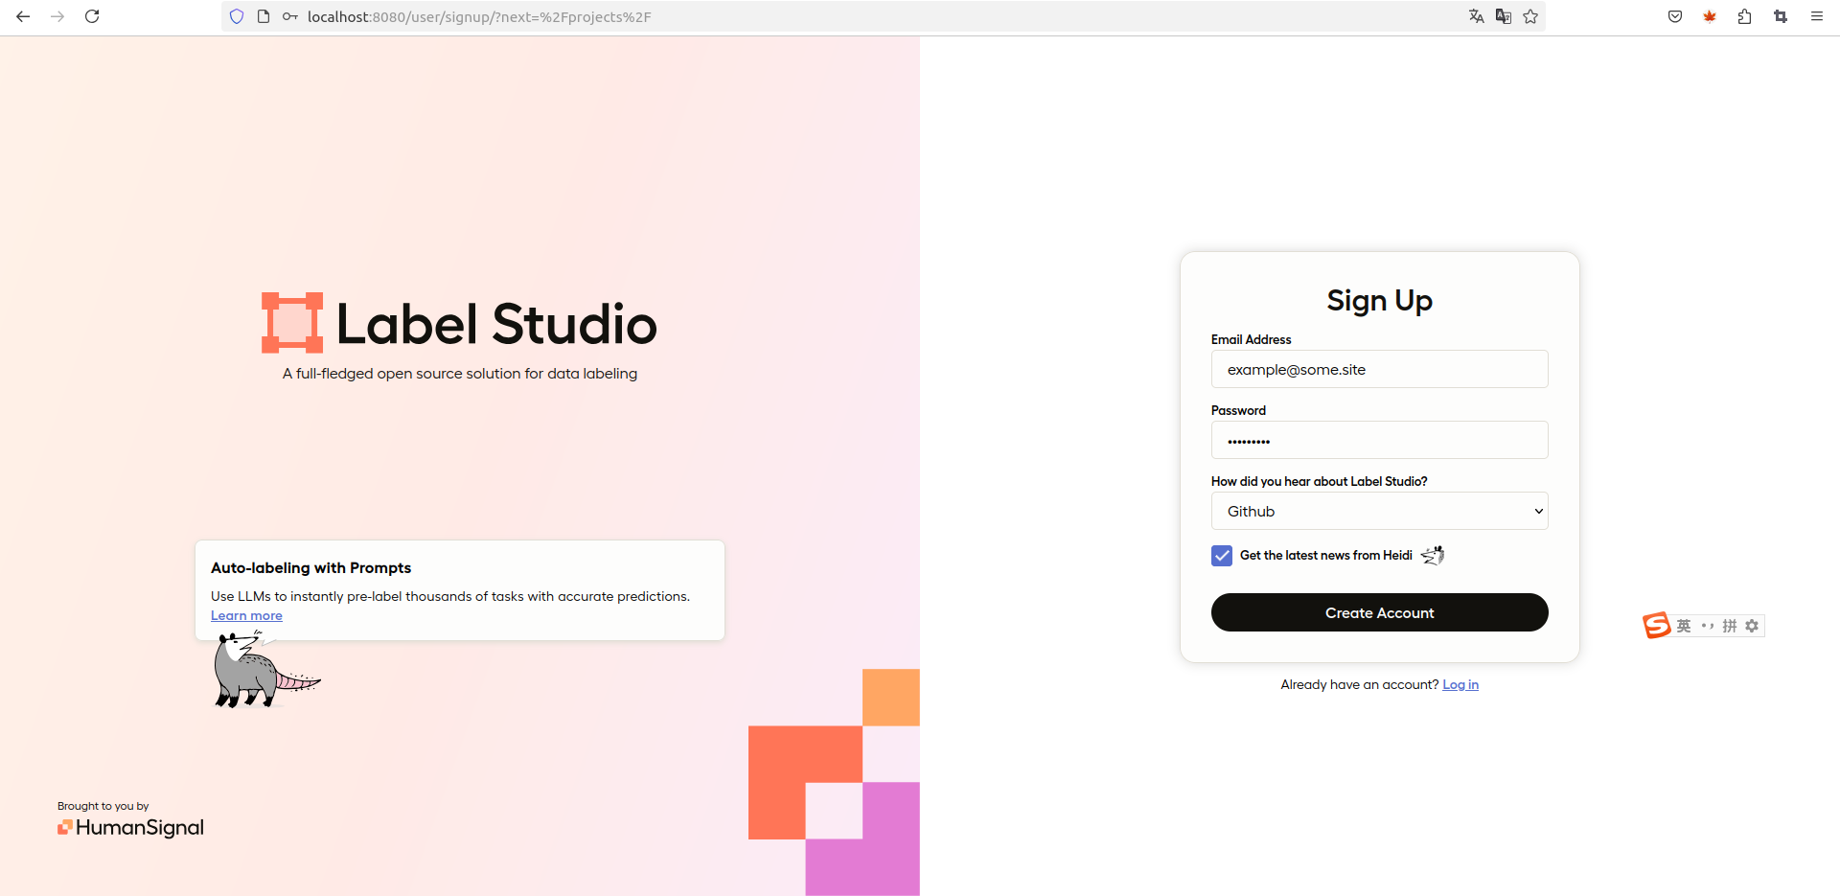Focus the Email Address field
The width and height of the screenshot is (1840, 896).
point(1379,369)
